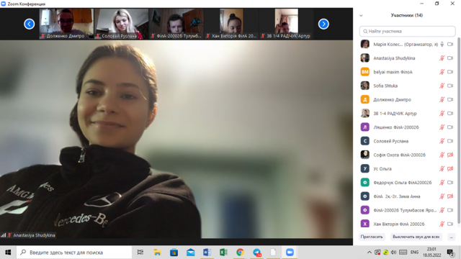
Task: Select participant Марія Колес... avatar
Action: (x=365, y=45)
